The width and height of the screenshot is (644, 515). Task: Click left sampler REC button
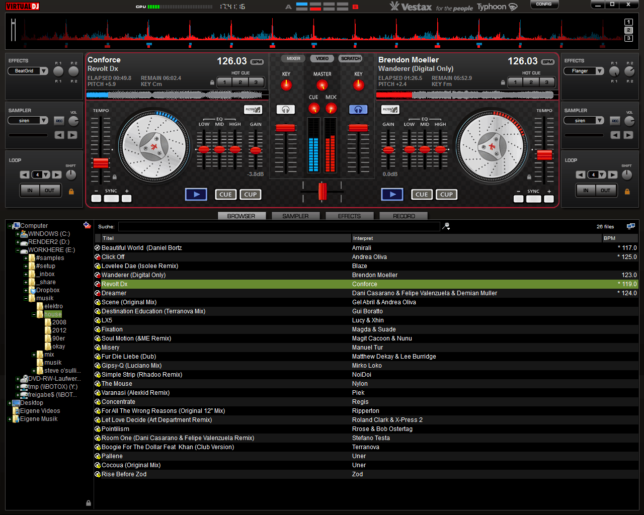coord(59,121)
